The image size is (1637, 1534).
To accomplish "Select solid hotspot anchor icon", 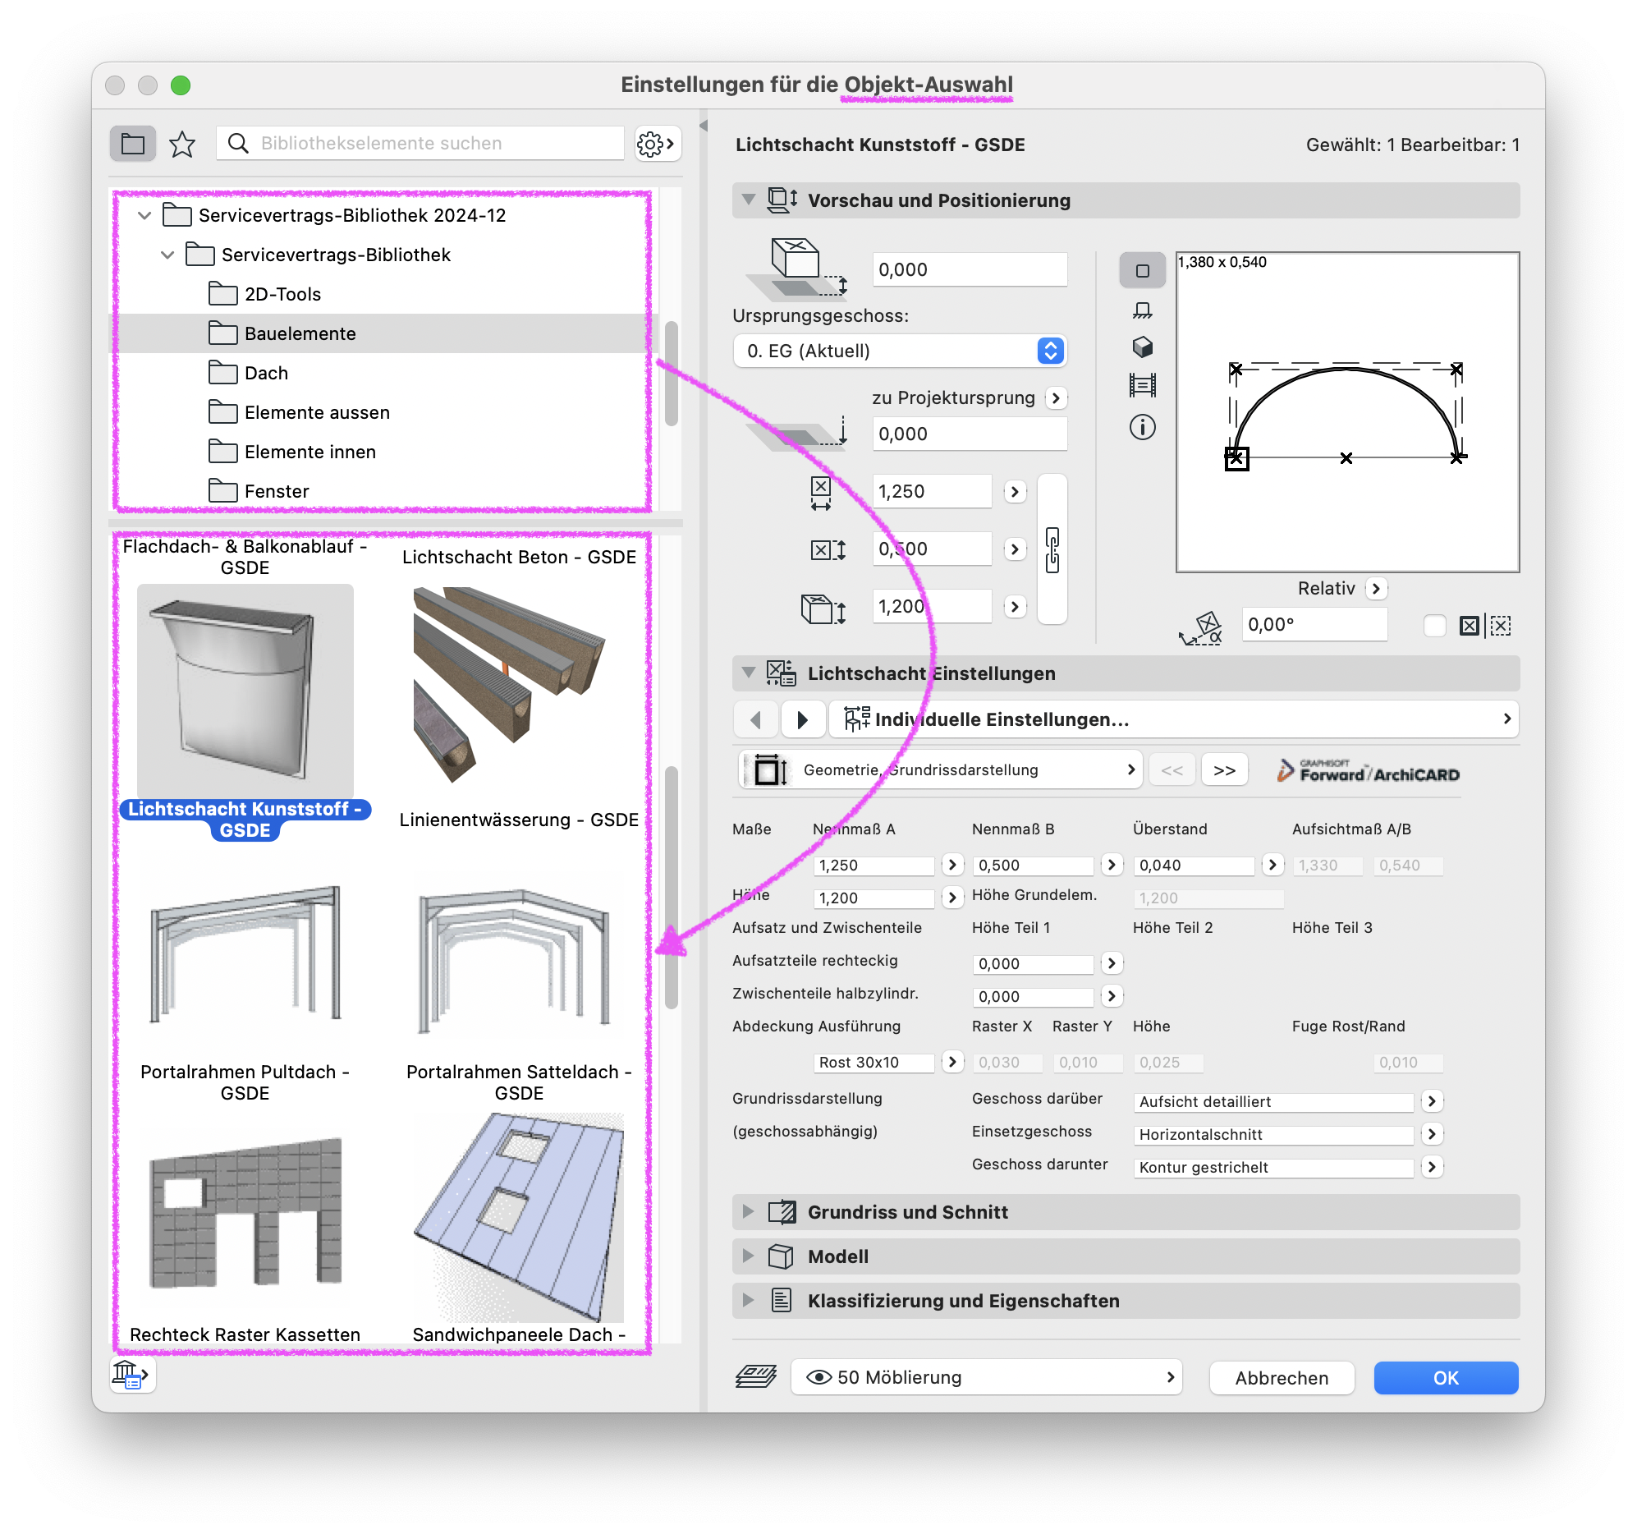I will (x=1469, y=625).
